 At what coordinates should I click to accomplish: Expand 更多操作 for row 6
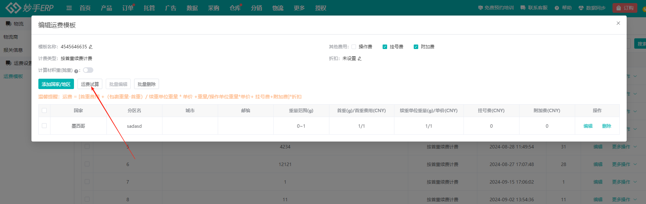tap(624, 164)
